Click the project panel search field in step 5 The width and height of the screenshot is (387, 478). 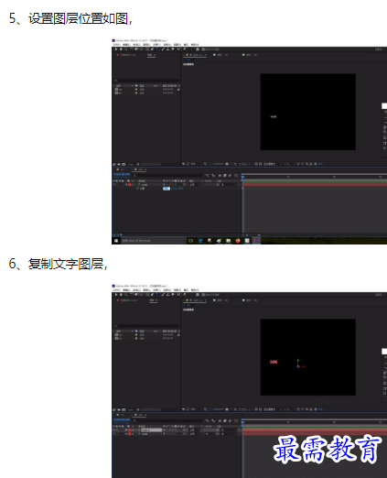click(146, 81)
